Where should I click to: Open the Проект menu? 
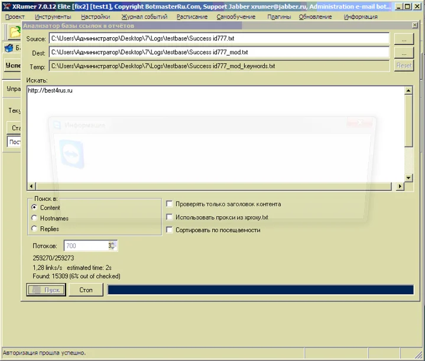point(15,17)
